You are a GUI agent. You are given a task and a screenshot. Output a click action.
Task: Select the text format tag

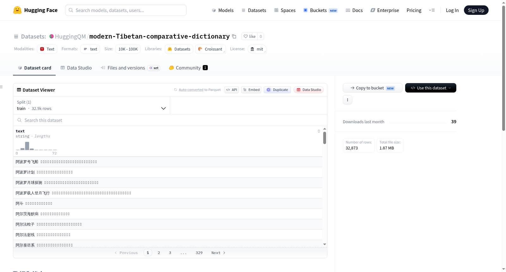90,49
